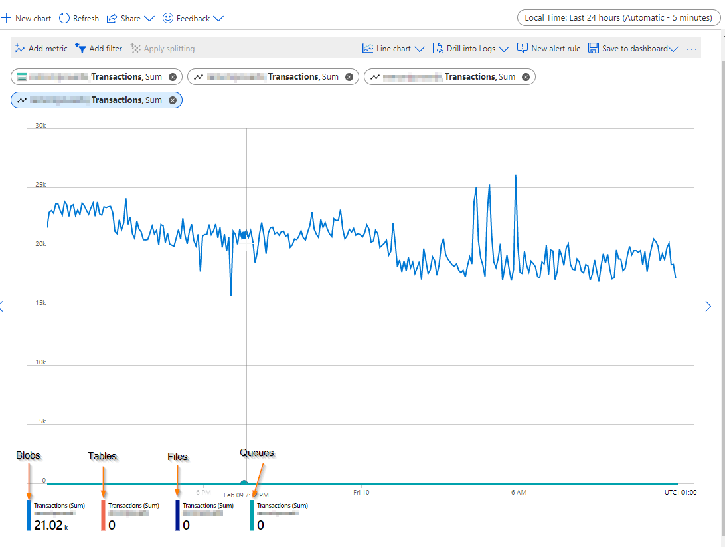Screen dimensions: 725x555
Task: Click the Feedback smiley icon
Action: coord(168,18)
